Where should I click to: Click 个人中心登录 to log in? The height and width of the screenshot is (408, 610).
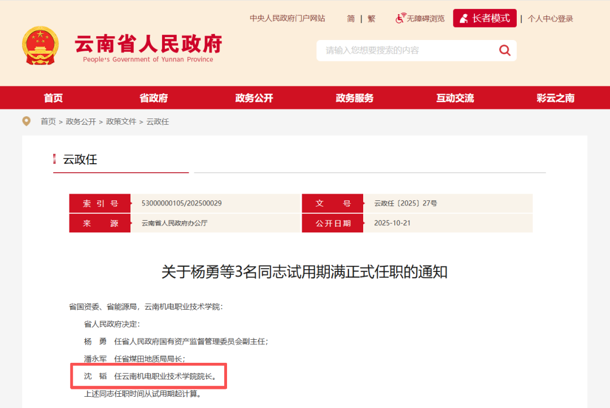pyautogui.click(x=550, y=17)
